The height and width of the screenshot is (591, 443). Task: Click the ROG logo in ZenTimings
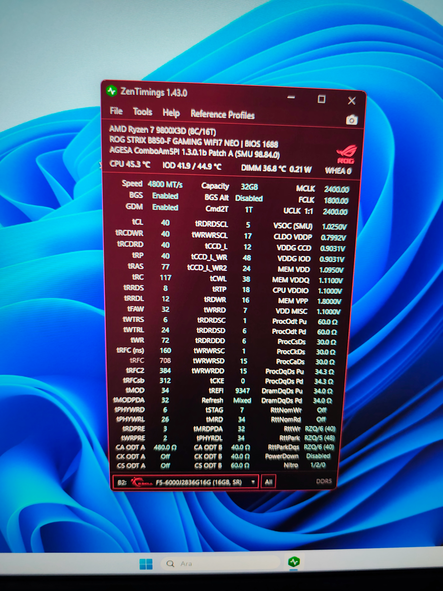point(346,154)
